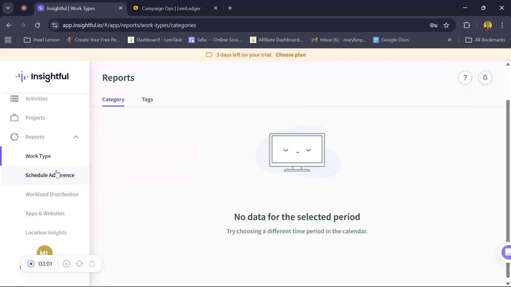Restart the recording

pyautogui.click(x=79, y=264)
